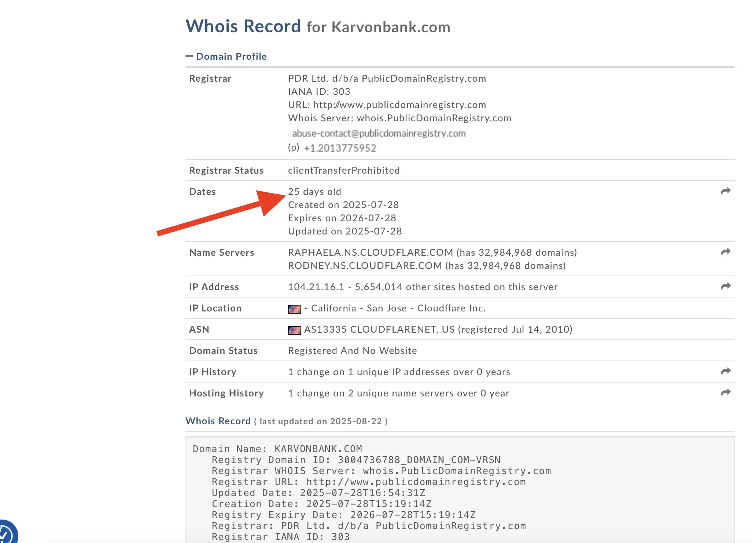Click the 'Registrar Status' row label
The width and height of the screenshot is (752, 543).
(226, 170)
